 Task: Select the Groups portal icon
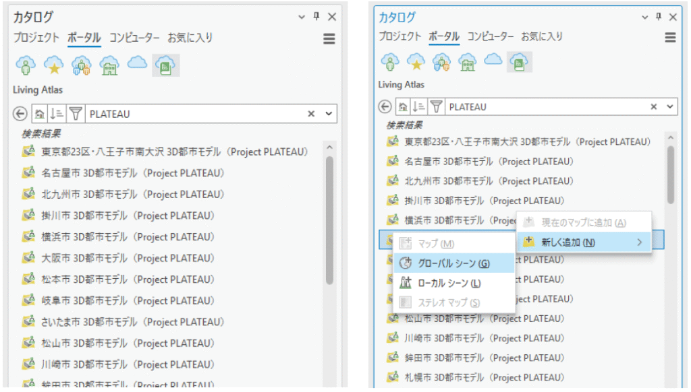point(81,65)
